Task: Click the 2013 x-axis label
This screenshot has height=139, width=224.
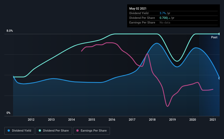Action: pyautogui.click(x=51, y=120)
